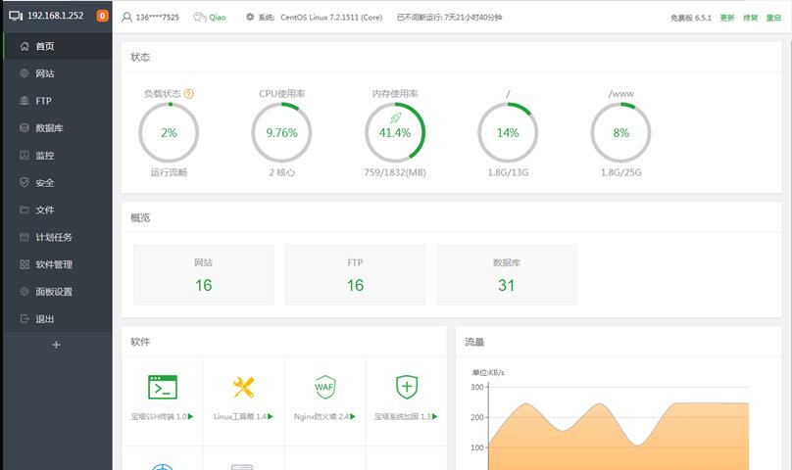Click the system settings gear icon in header
Screen dimensions: 792x470
tap(250, 18)
